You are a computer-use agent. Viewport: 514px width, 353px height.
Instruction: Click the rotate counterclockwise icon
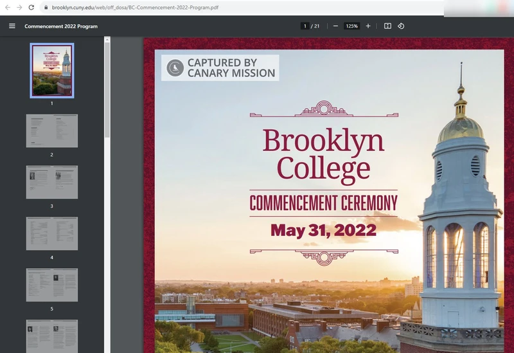401,26
